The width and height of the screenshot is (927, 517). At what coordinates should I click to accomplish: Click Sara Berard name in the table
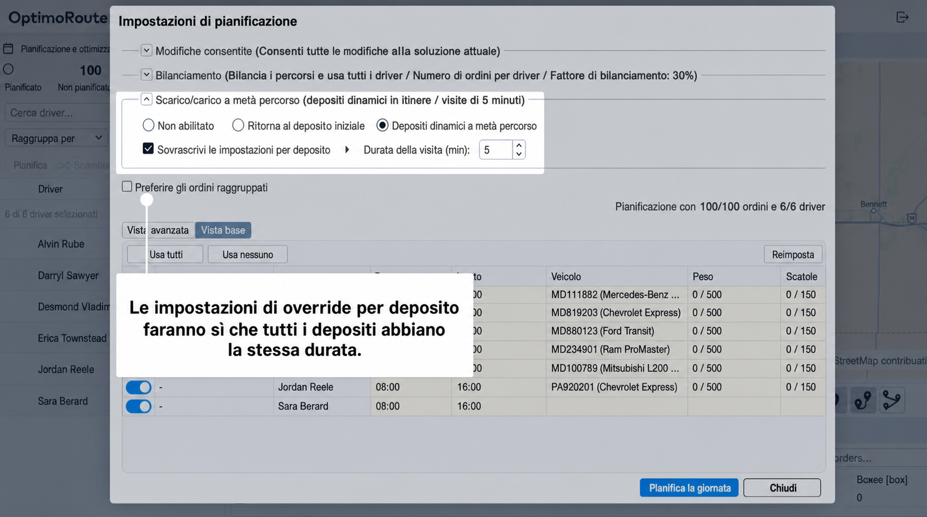tap(303, 406)
